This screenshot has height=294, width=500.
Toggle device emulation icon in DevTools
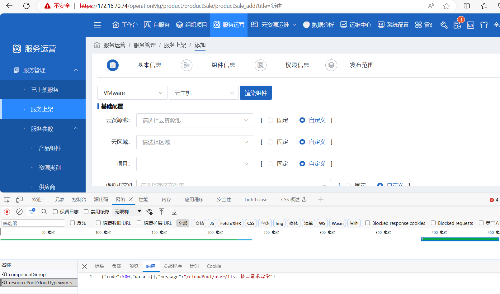(x=20, y=200)
